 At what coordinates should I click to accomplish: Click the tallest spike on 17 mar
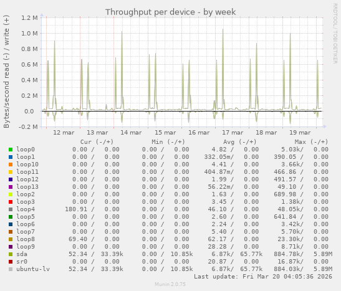[223, 70]
